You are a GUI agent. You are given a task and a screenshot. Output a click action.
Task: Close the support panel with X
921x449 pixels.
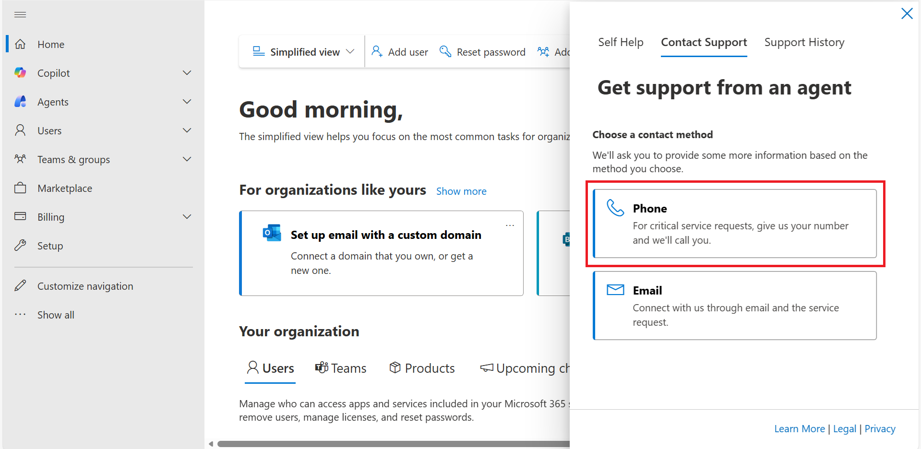click(907, 13)
